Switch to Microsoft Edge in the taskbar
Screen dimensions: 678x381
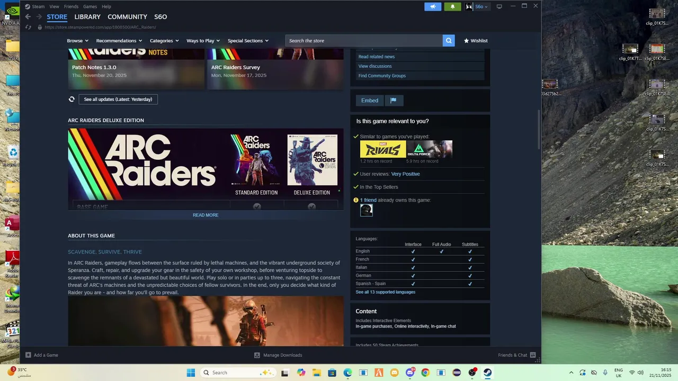(347, 373)
